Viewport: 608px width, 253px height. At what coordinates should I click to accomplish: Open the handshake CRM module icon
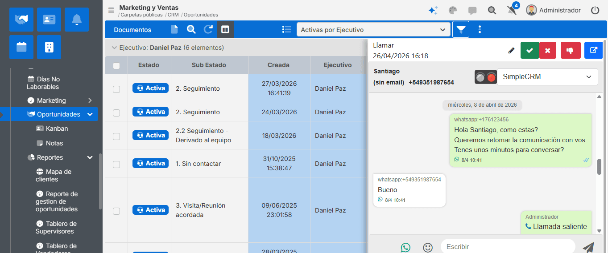[x=21, y=20]
